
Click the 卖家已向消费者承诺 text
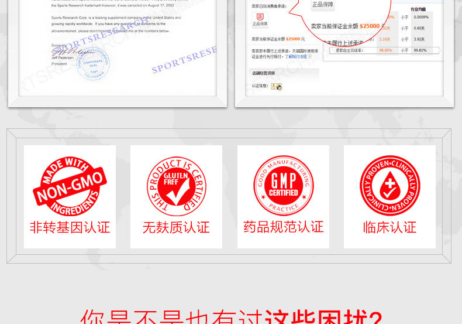[268, 6]
